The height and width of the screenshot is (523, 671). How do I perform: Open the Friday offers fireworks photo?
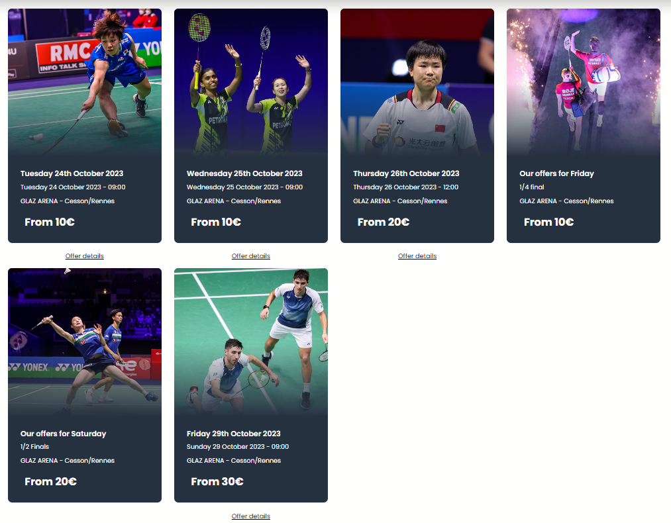click(x=584, y=81)
